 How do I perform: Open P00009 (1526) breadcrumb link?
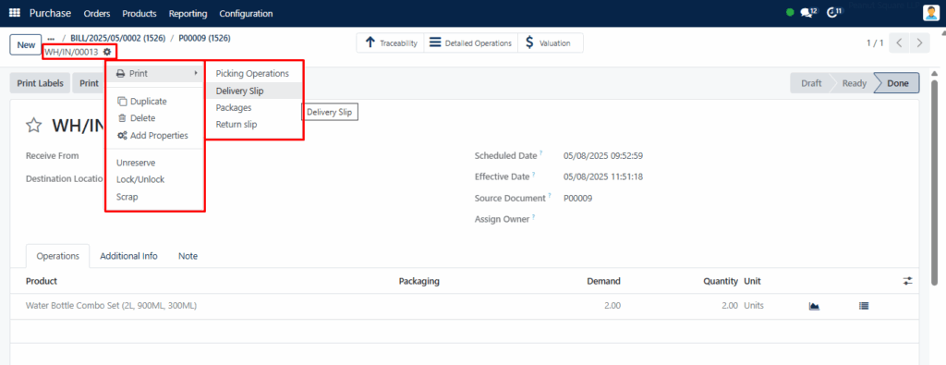tap(204, 38)
